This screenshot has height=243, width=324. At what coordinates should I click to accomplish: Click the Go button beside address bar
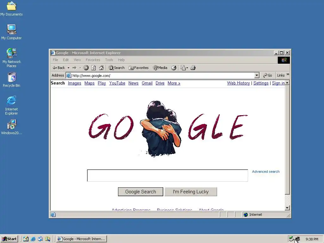268,75
